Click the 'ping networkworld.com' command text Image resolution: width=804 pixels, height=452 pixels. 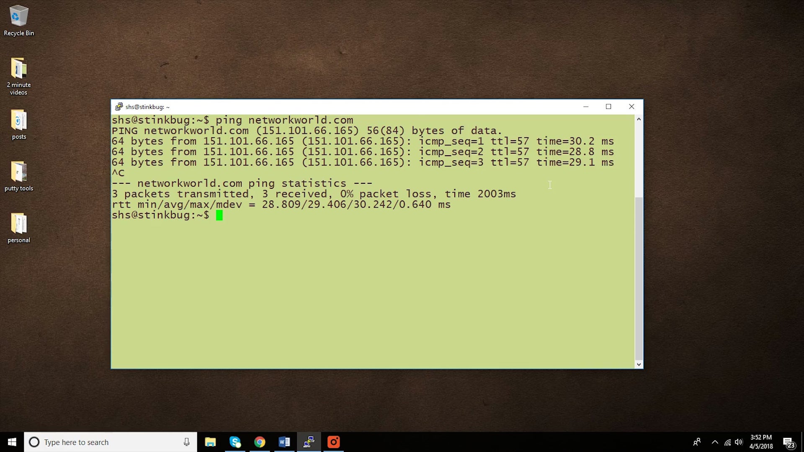[x=284, y=120]
